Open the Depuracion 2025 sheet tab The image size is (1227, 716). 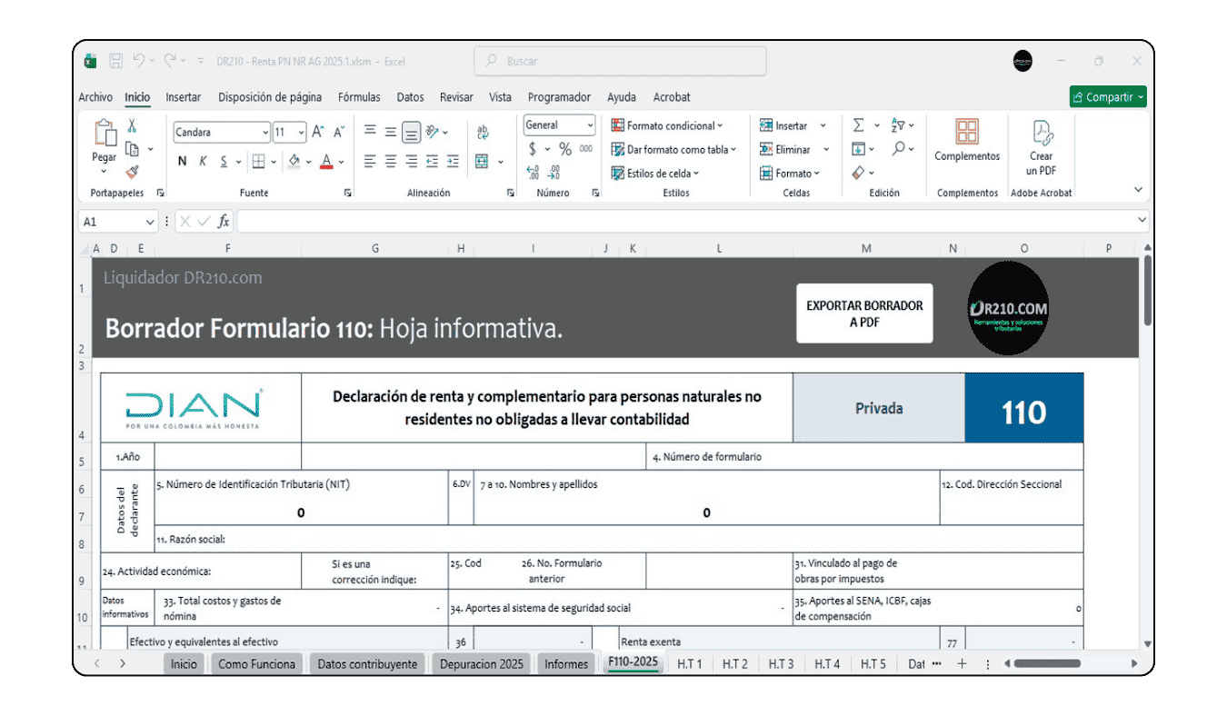click(481, 663)
